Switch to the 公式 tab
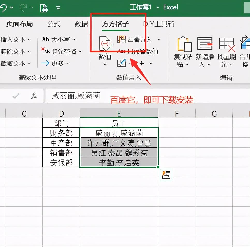 pos(54,24)
